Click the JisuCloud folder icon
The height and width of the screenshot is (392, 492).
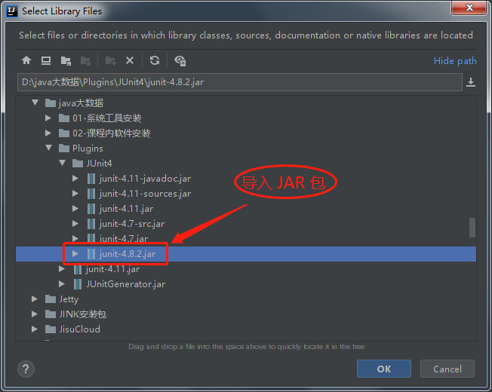click(51, 329)
